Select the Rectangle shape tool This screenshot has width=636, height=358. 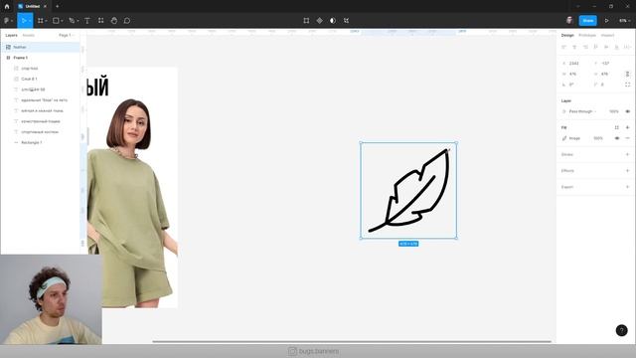point(56,20)
